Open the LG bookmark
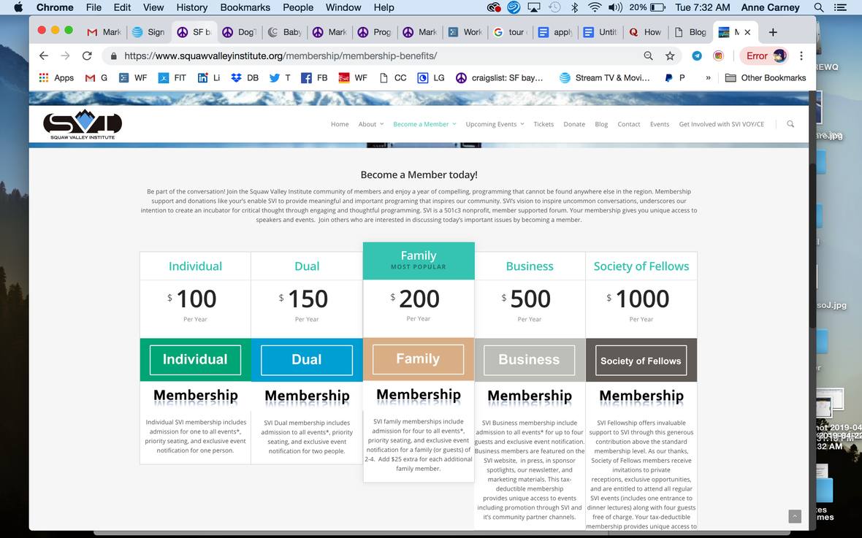The height and width of the screenshot is (538, 862). (431, 77)
